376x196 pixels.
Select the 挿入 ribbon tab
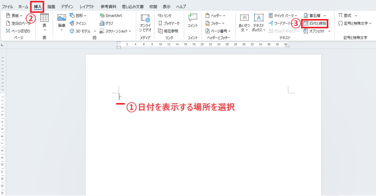38,7
